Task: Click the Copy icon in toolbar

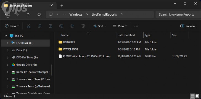Action: [39, 26]
